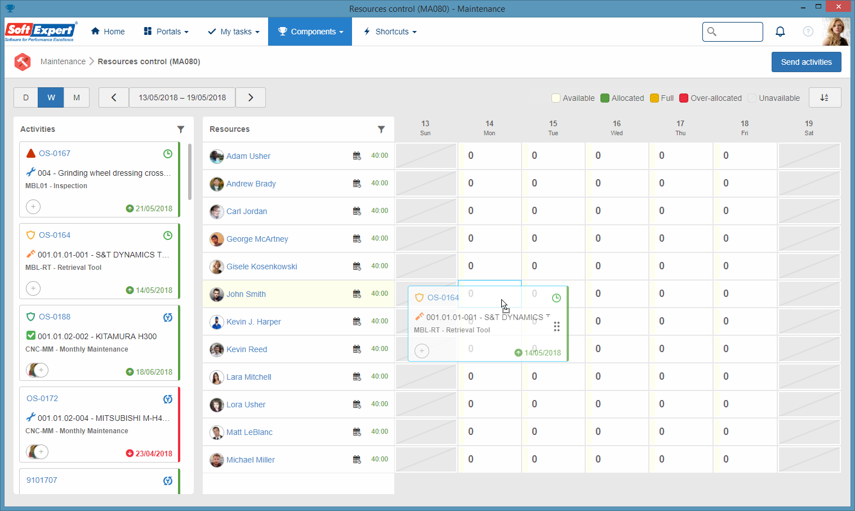Open the Adam Usher resource link

(248, 156)
